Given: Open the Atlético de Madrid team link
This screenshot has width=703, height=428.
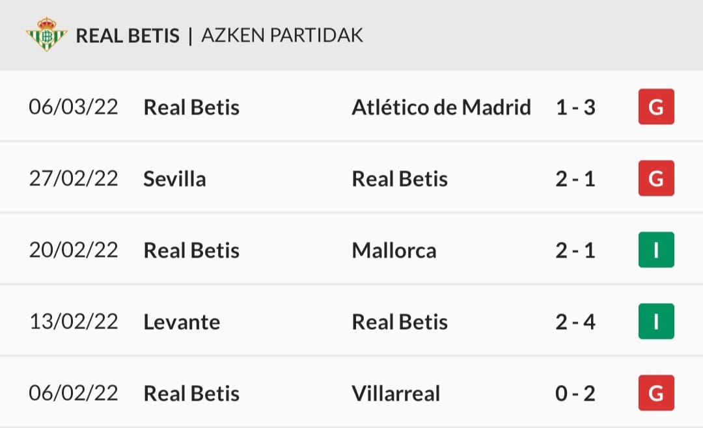Looking at the screenshot, I should pos(441,107).
